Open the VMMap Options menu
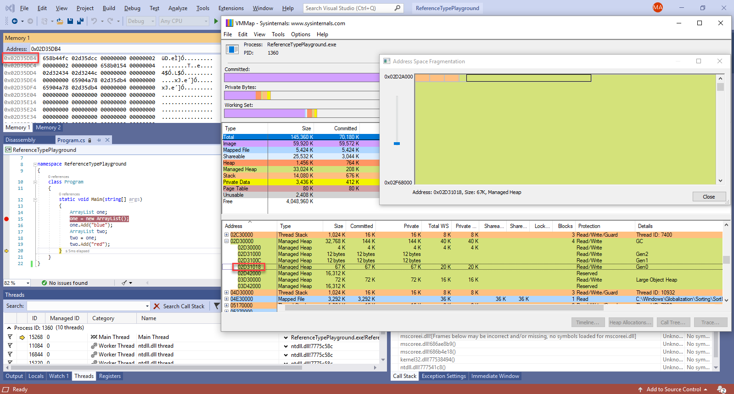 300,34
